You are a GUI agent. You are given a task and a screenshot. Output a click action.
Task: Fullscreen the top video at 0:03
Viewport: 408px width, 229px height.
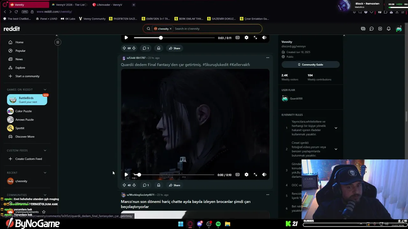[x=255, y=38]
